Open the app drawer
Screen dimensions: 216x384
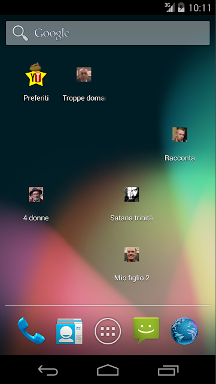(108, 331)
